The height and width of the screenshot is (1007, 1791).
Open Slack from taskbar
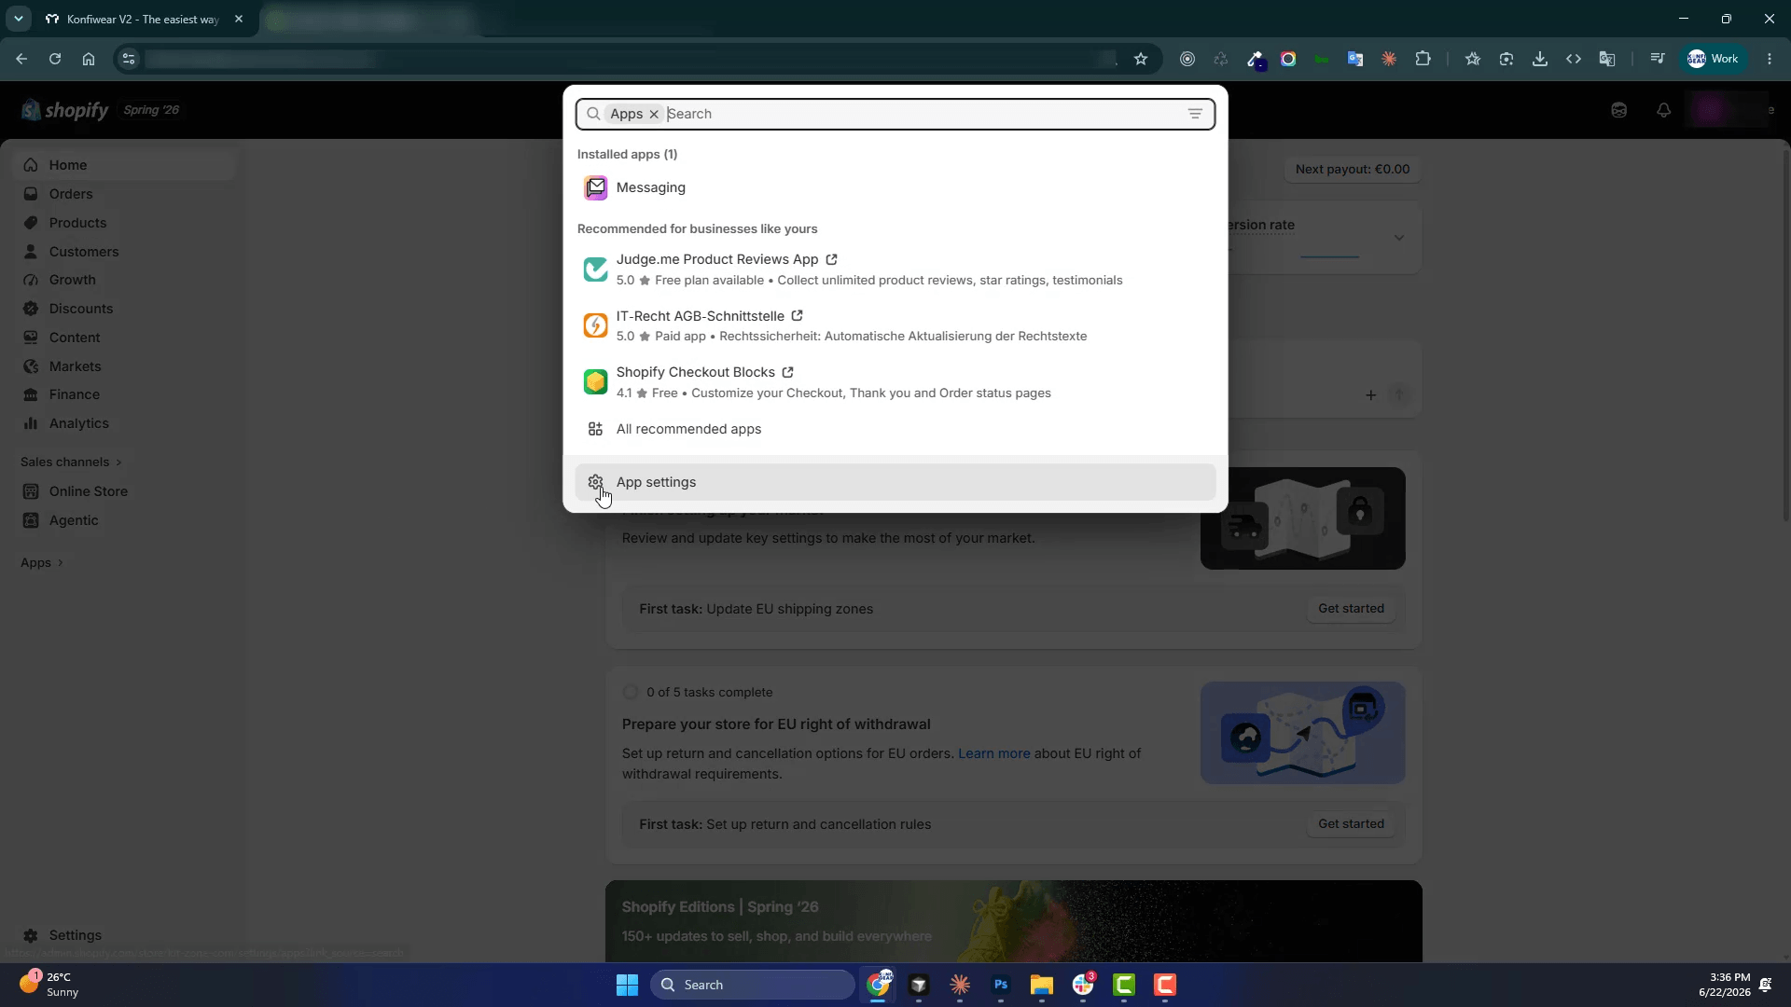click(1083, 985)
